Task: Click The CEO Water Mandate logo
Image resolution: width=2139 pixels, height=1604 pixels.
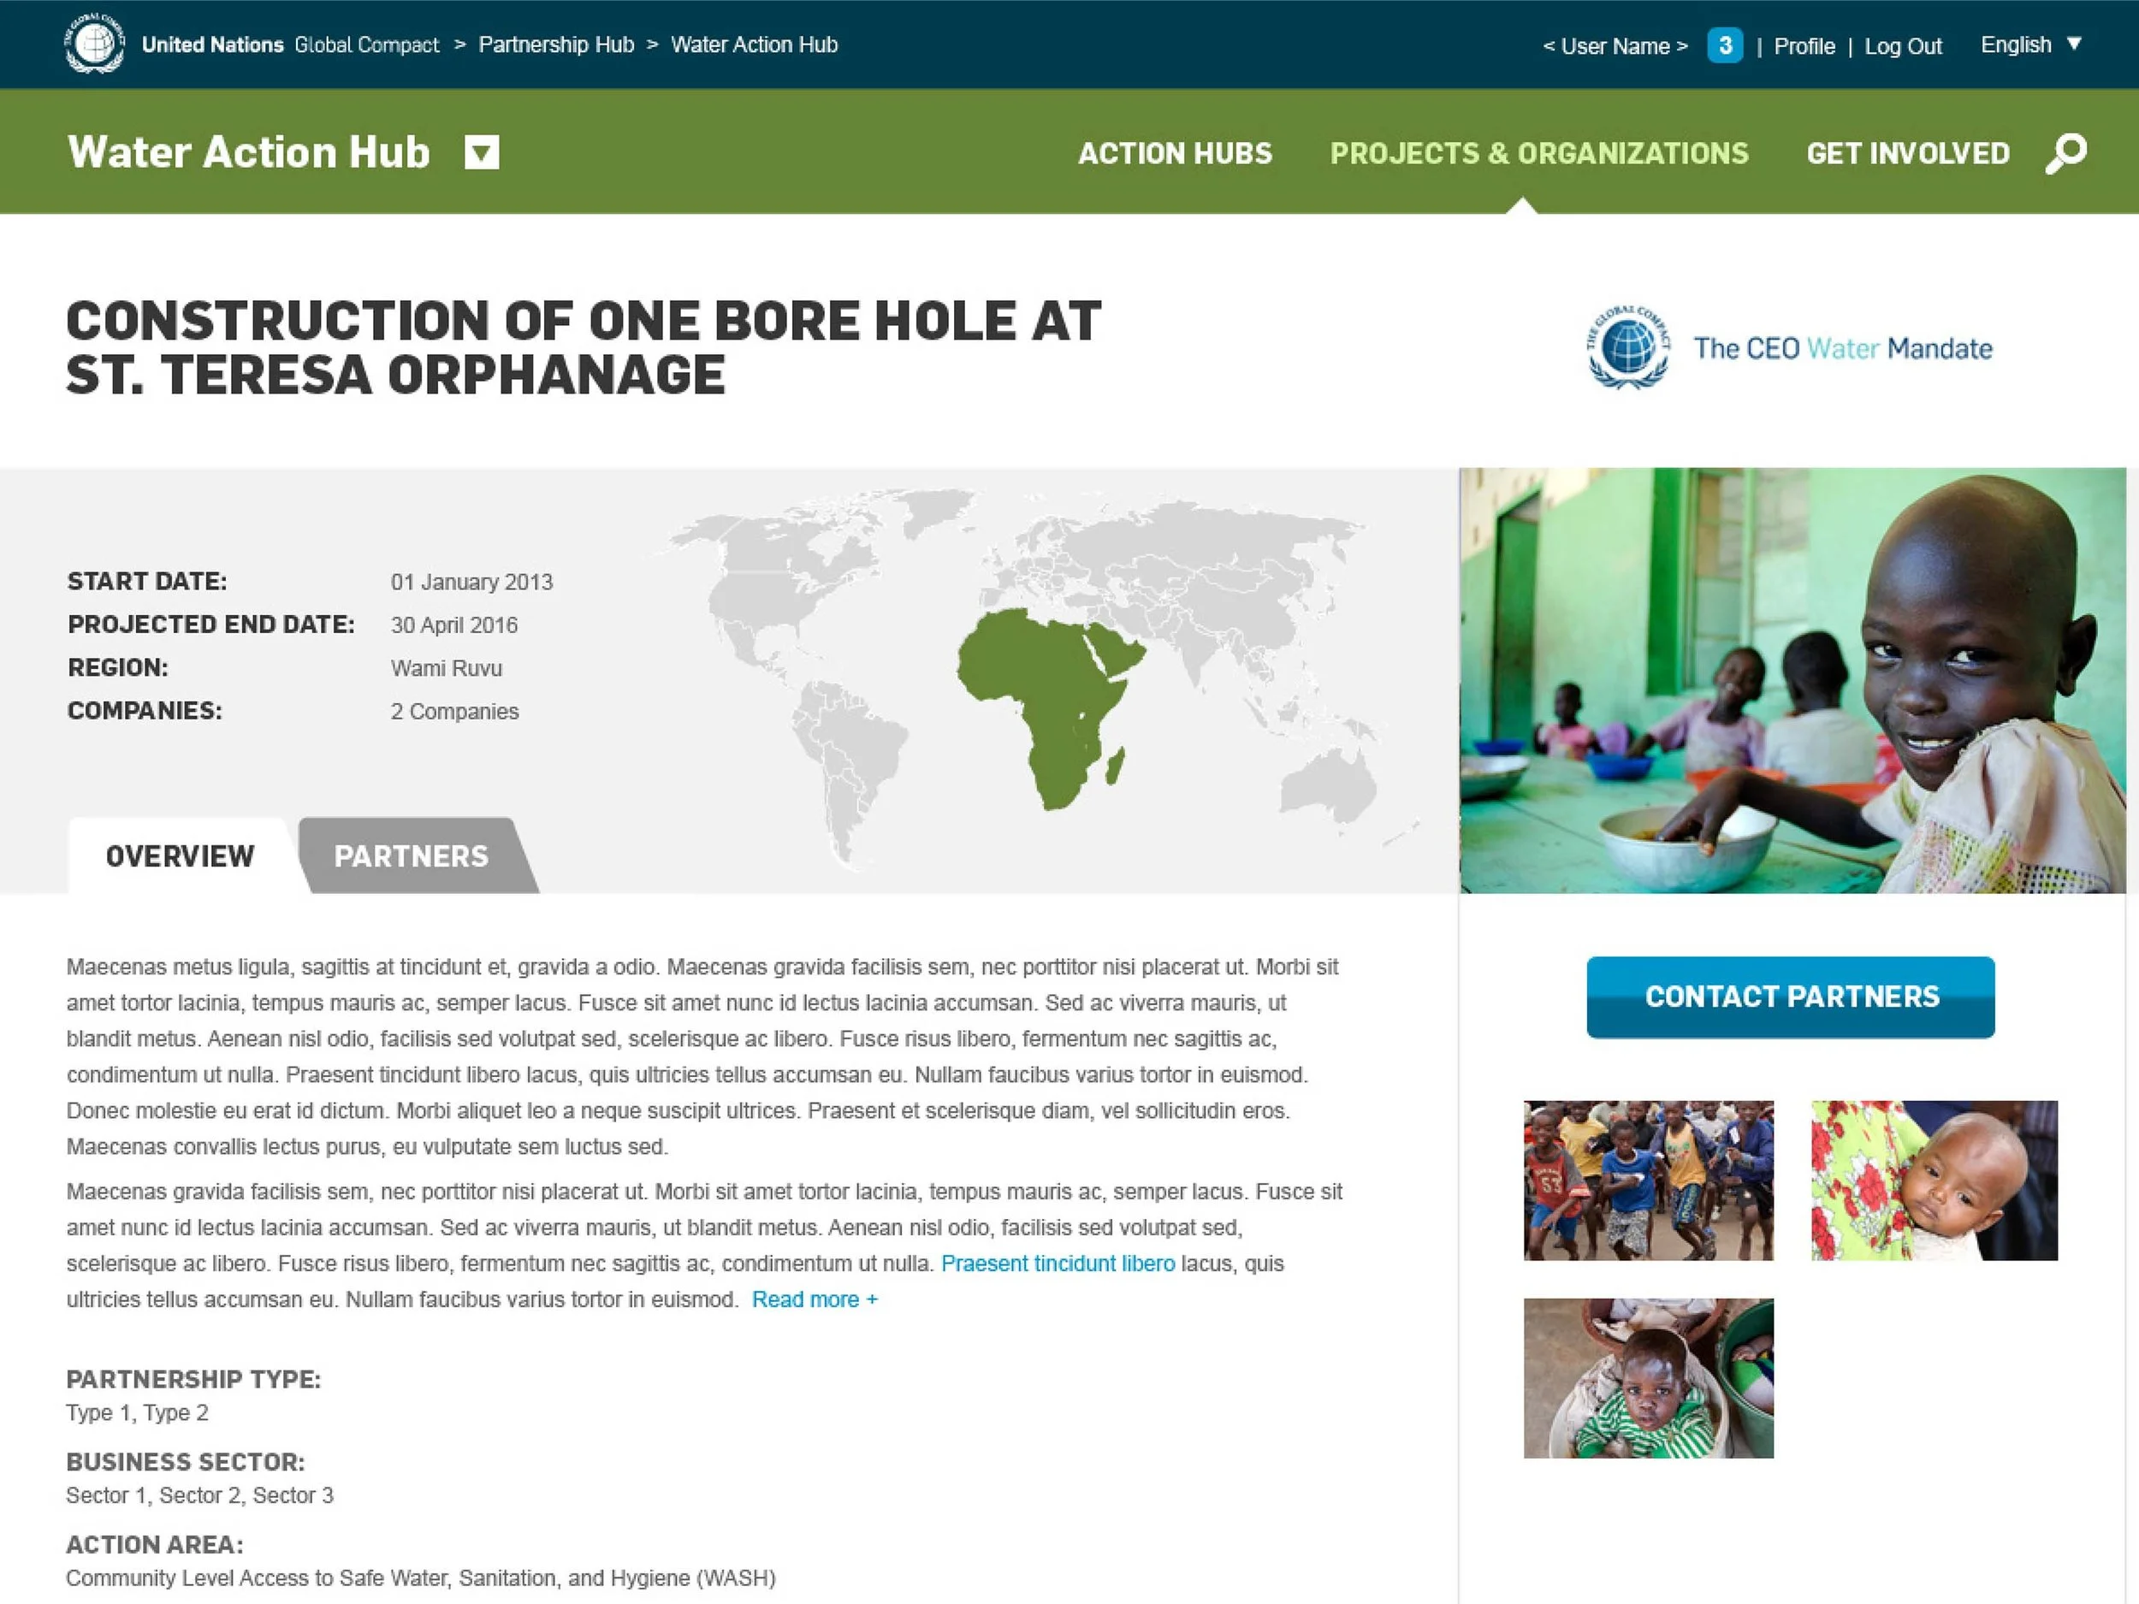Action: [1790, 348]
